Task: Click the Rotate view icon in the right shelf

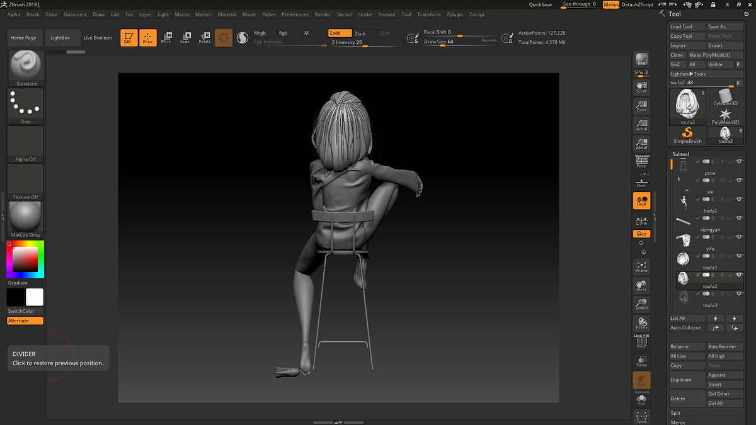Action: pos(641,324)
